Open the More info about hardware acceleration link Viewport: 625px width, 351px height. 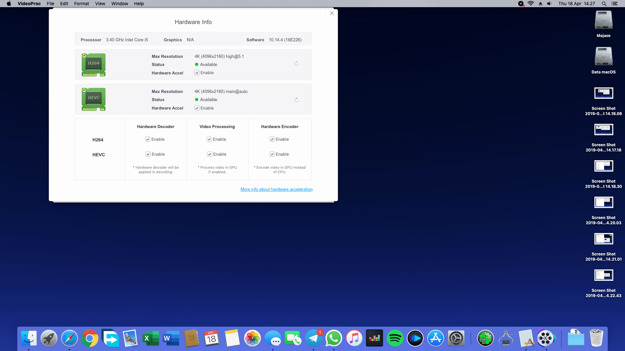[276, 189]
